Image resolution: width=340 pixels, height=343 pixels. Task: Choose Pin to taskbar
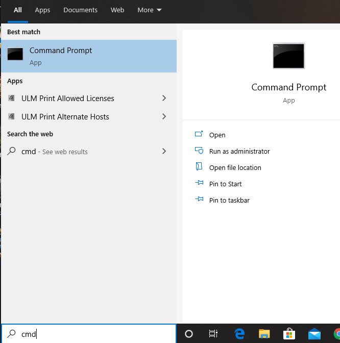click(229, 201)
